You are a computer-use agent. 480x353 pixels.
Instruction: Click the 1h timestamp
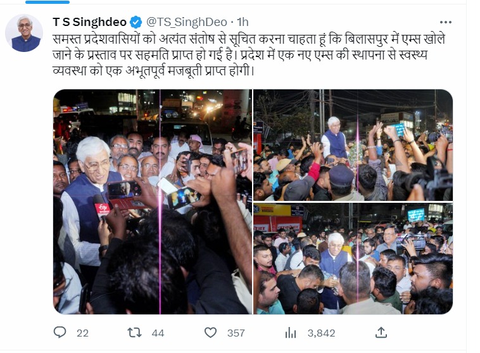pos(243,22)
